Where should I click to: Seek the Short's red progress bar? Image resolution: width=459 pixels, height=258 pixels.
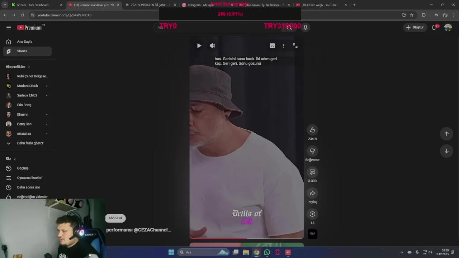[x=246, y=238]
